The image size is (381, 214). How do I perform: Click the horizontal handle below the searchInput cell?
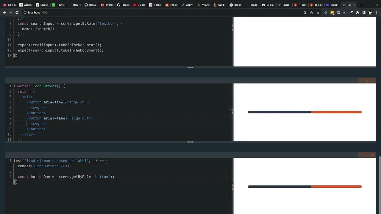pos(190,67)
